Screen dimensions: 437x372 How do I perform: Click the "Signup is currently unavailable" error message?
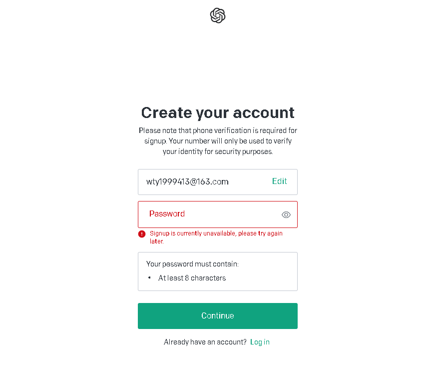(x=216, y=233)
